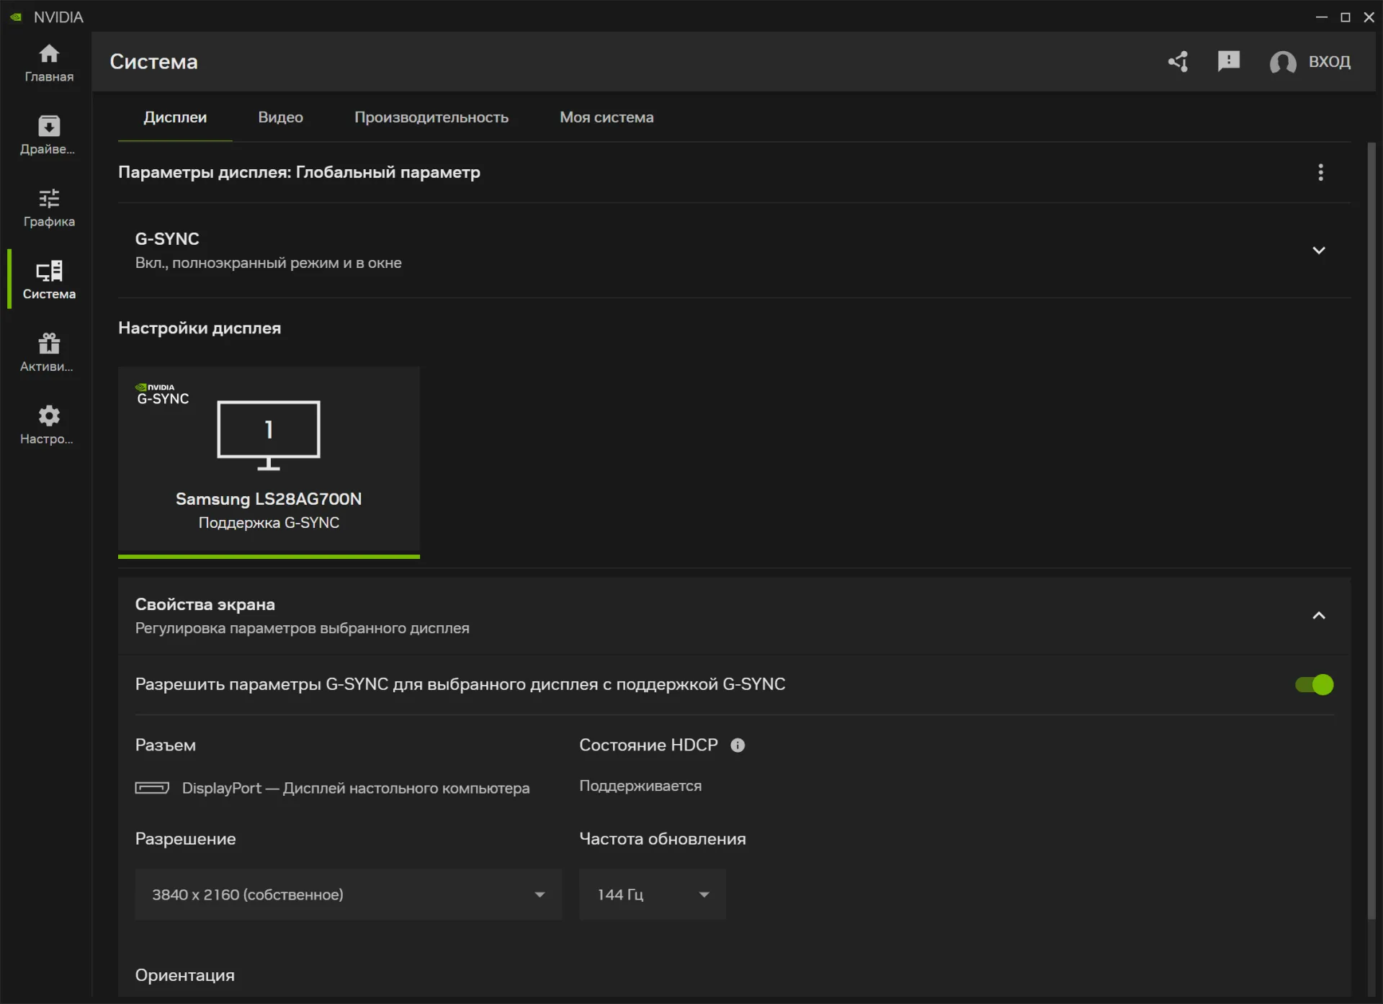Click the Ориентация heading
This screenshot has width=1383, height=1004.
(x=185, y=975)
